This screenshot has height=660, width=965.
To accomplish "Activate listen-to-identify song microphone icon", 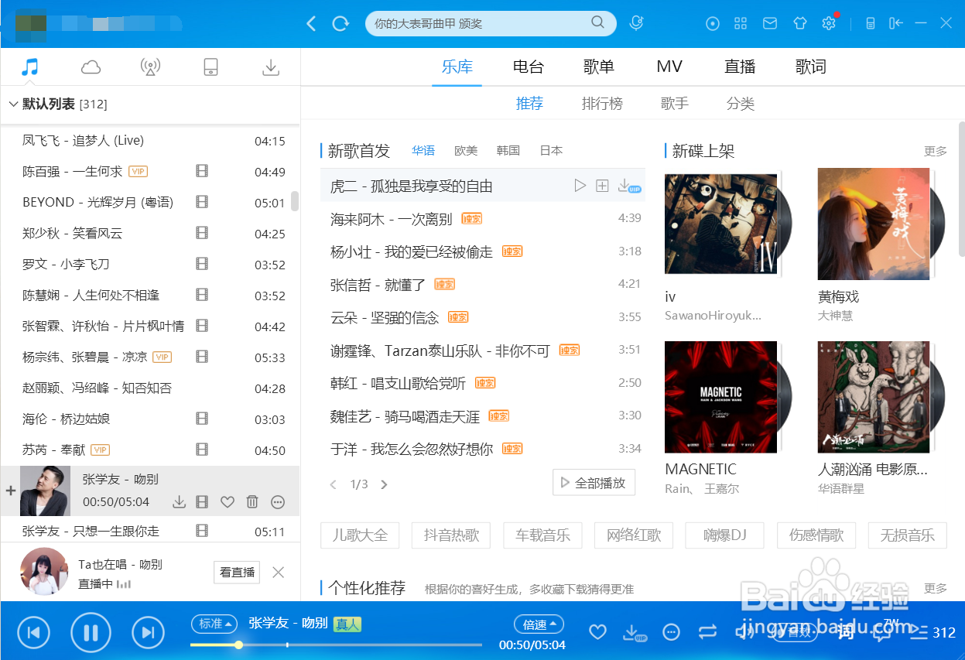I will pos(636,23).
